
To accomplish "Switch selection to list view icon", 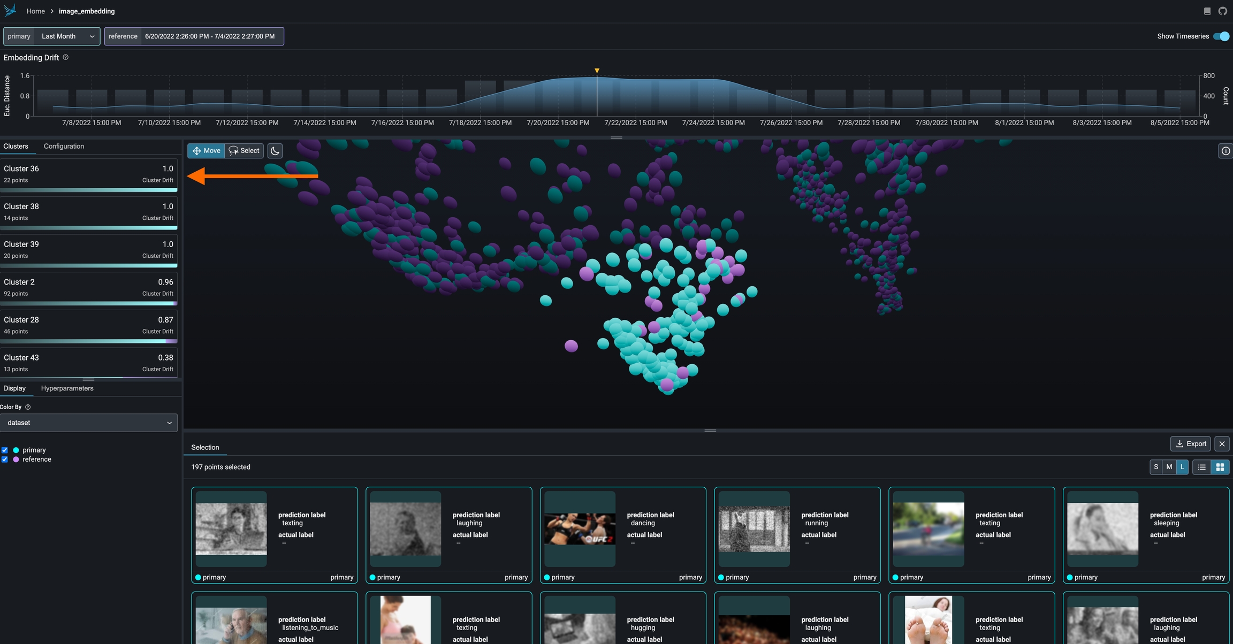I will (1202, 467).
